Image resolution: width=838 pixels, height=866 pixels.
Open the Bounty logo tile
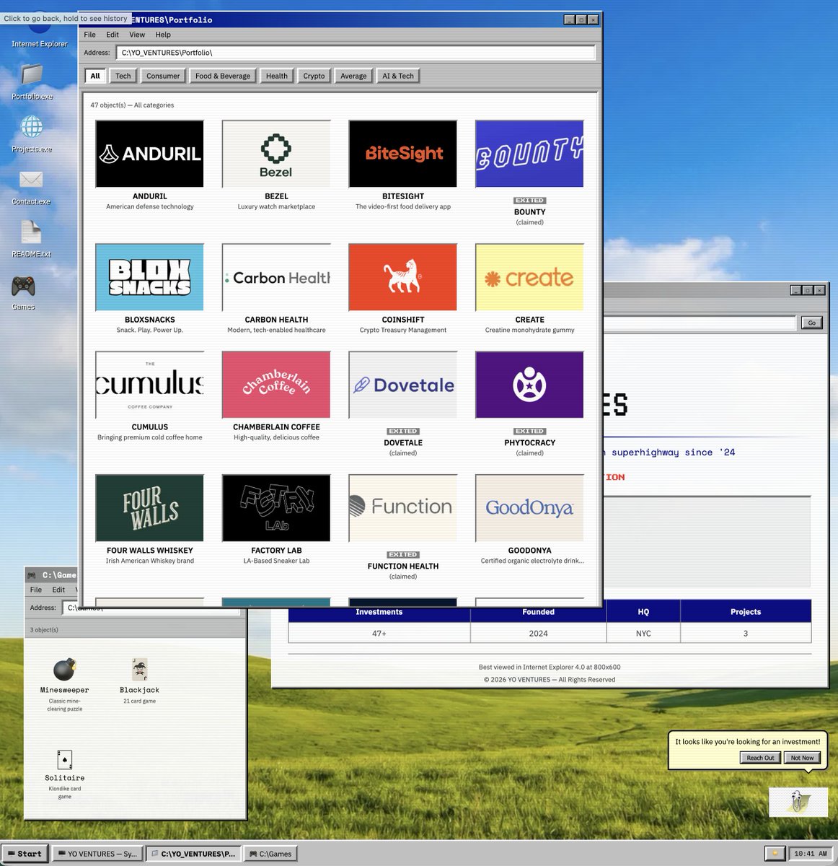529,154
